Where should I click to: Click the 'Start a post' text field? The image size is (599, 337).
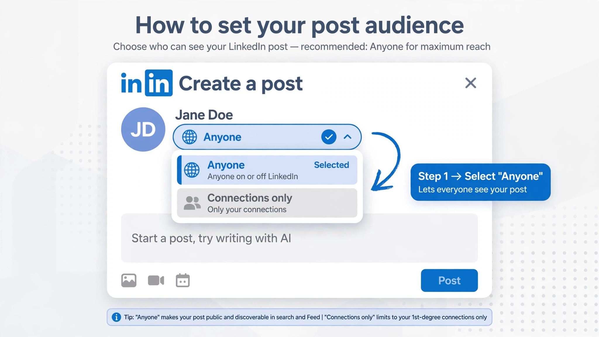[299, 238]
